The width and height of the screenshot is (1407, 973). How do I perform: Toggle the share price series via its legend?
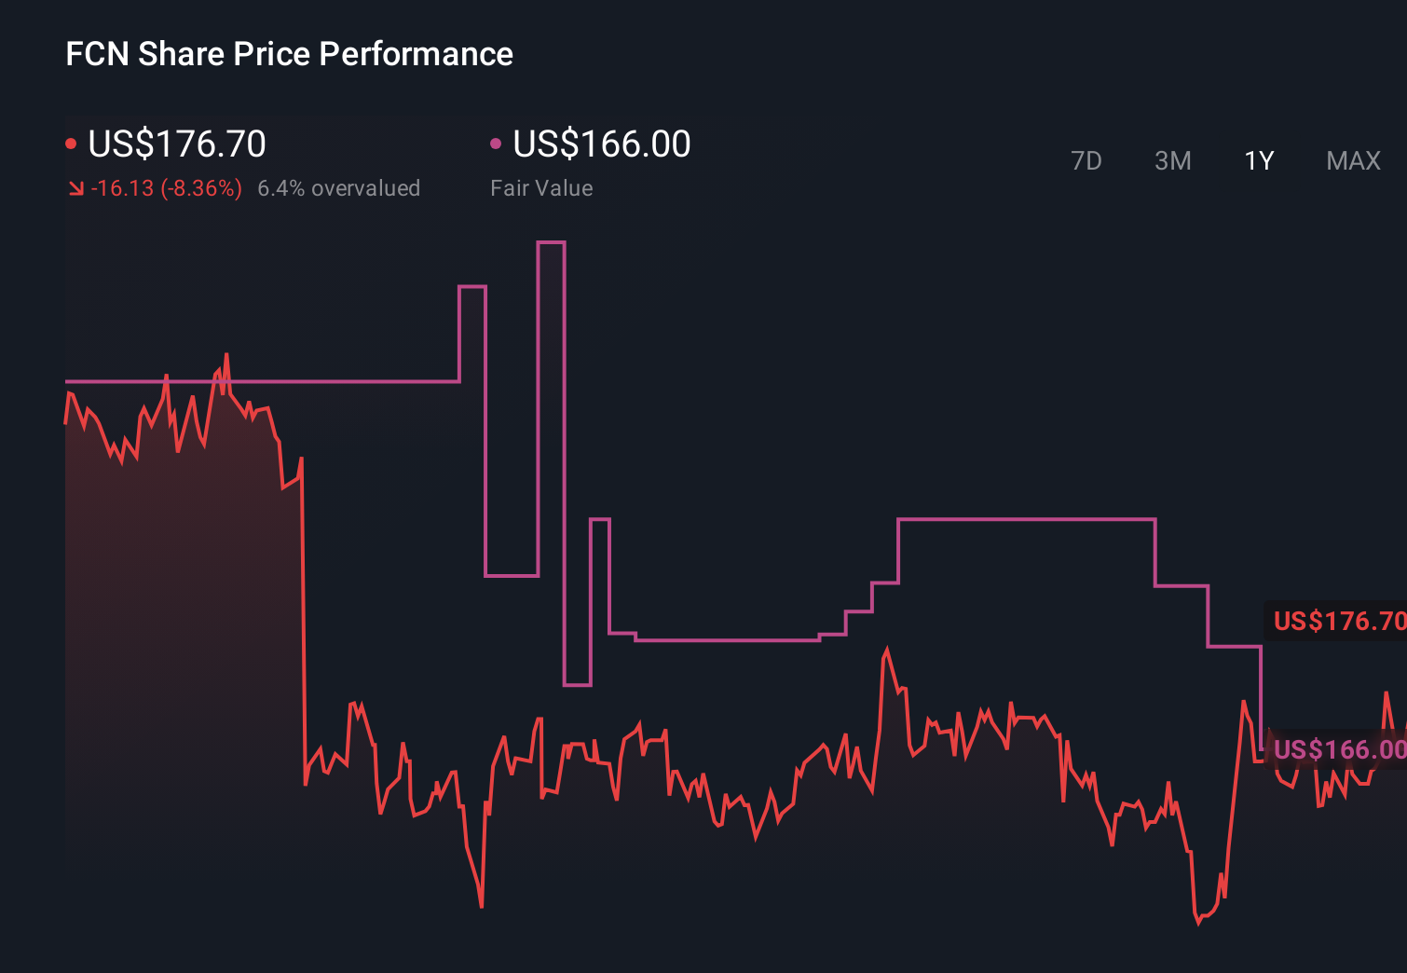point(177,144)
